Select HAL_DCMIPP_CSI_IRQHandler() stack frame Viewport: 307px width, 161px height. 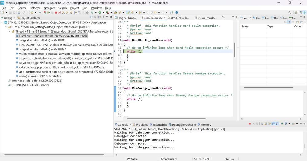(x=65, y=45)
